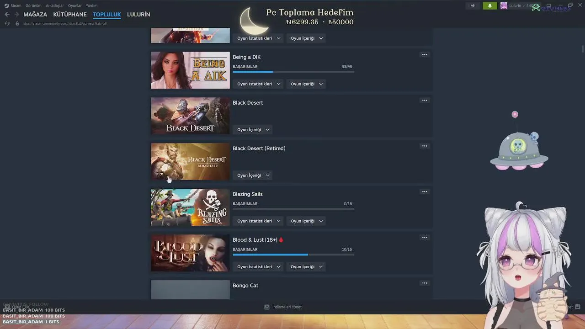
Task: Open the Blazing Sails game title
Action: click(x=248, y=194)
